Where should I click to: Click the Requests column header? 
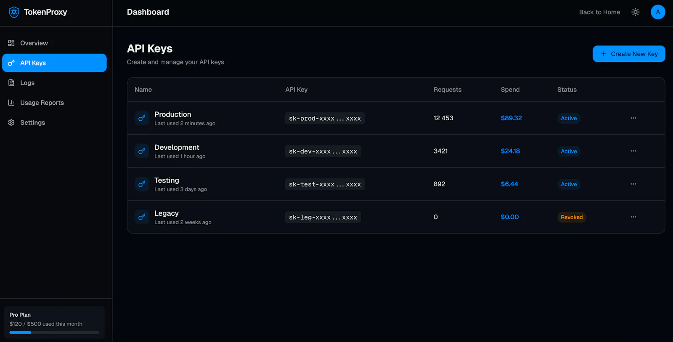pyautogui.click(x=448, y=90)
